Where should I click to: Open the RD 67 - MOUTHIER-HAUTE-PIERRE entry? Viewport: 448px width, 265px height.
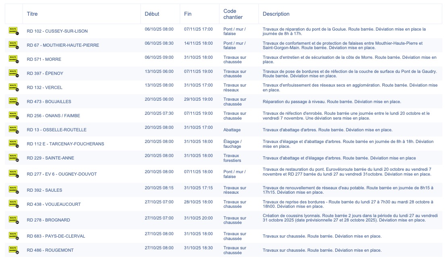[x=63, y=45]
